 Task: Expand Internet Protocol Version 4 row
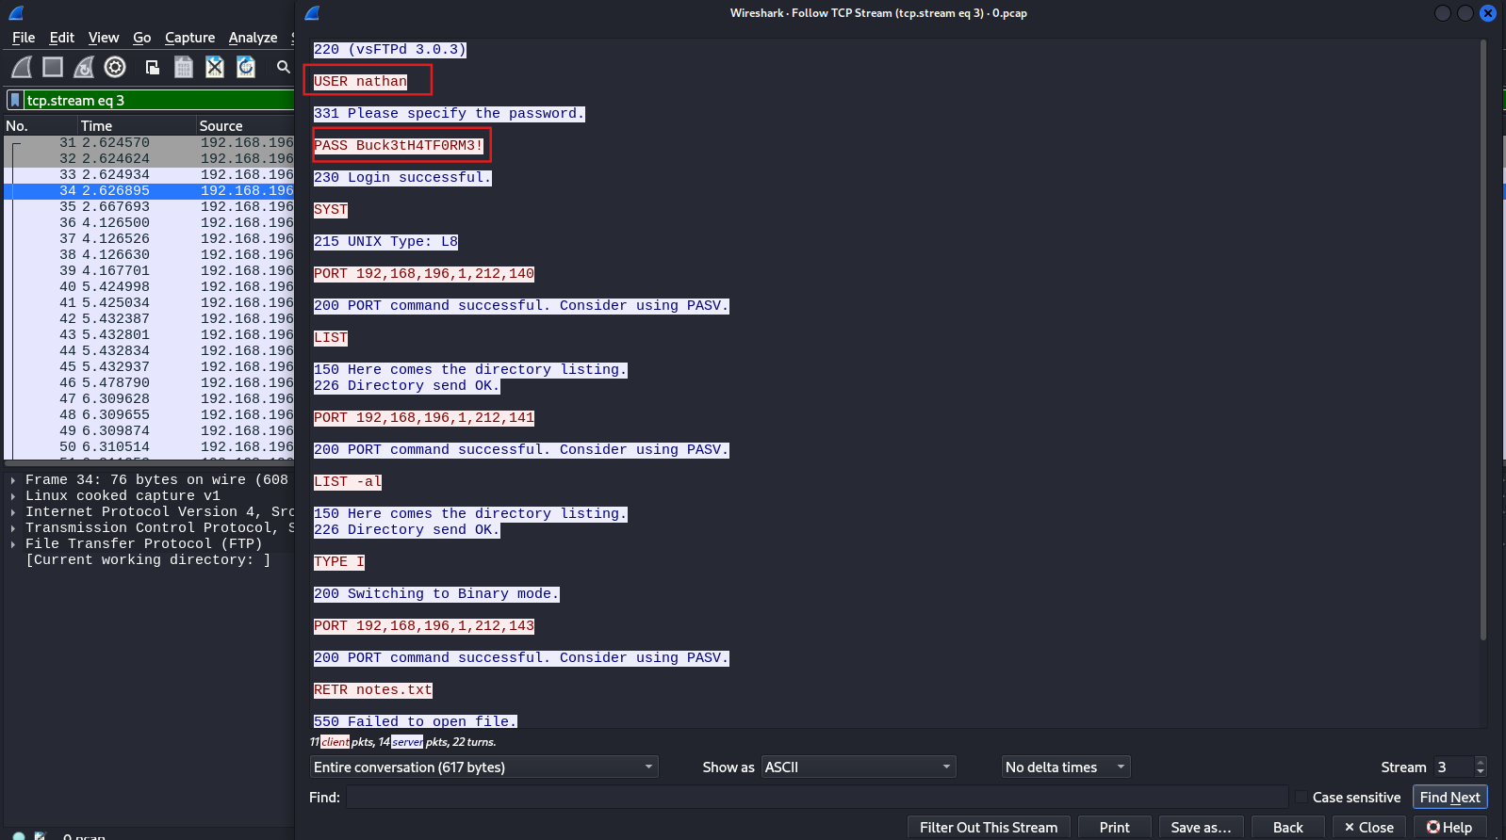pos(13,512)
